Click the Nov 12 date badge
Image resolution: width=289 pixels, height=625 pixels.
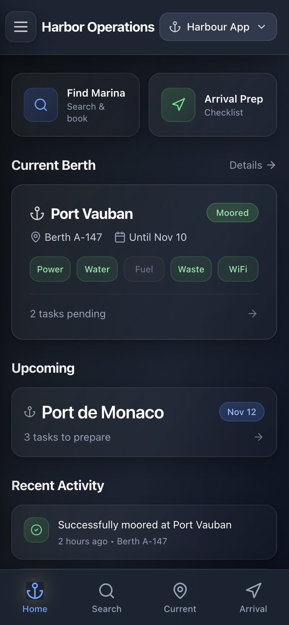tap(242, 412)
